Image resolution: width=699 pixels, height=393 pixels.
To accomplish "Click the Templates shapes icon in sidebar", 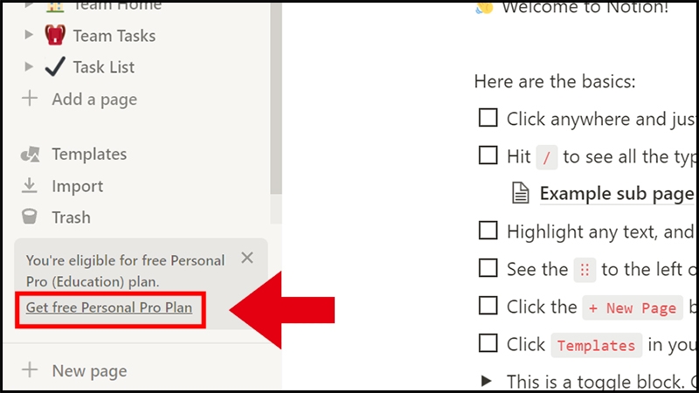I will pyautogui.click(x=30, y=155).
